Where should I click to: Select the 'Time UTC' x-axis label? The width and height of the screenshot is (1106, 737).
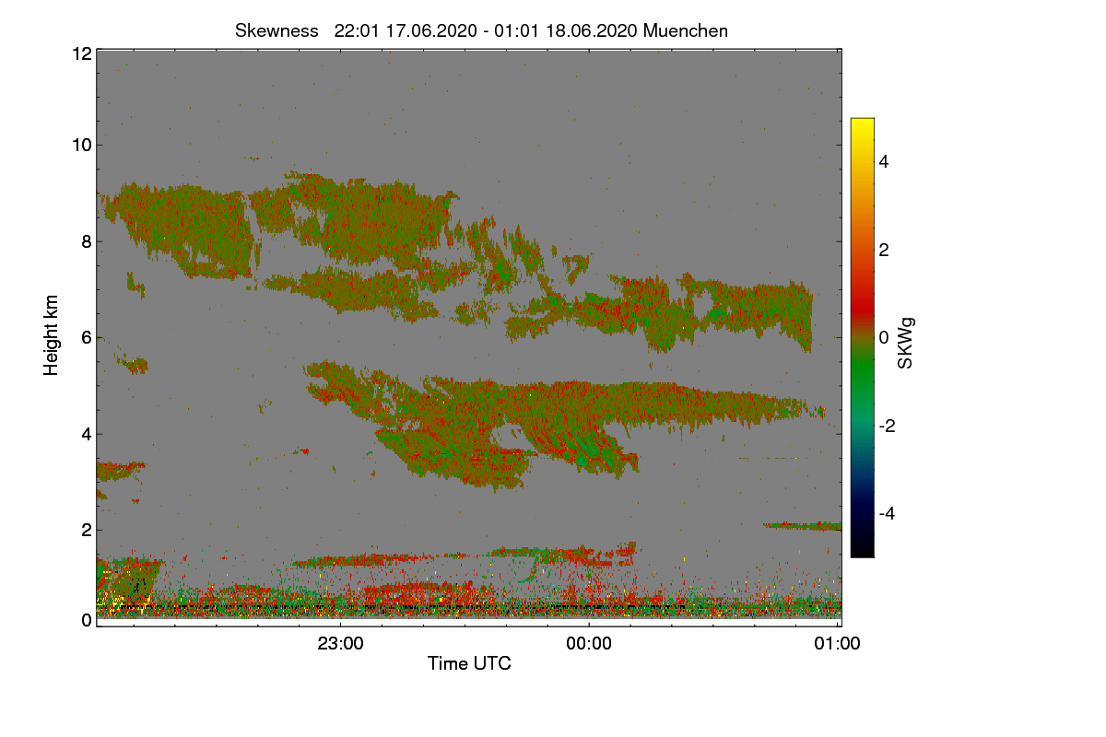[469, 663]
